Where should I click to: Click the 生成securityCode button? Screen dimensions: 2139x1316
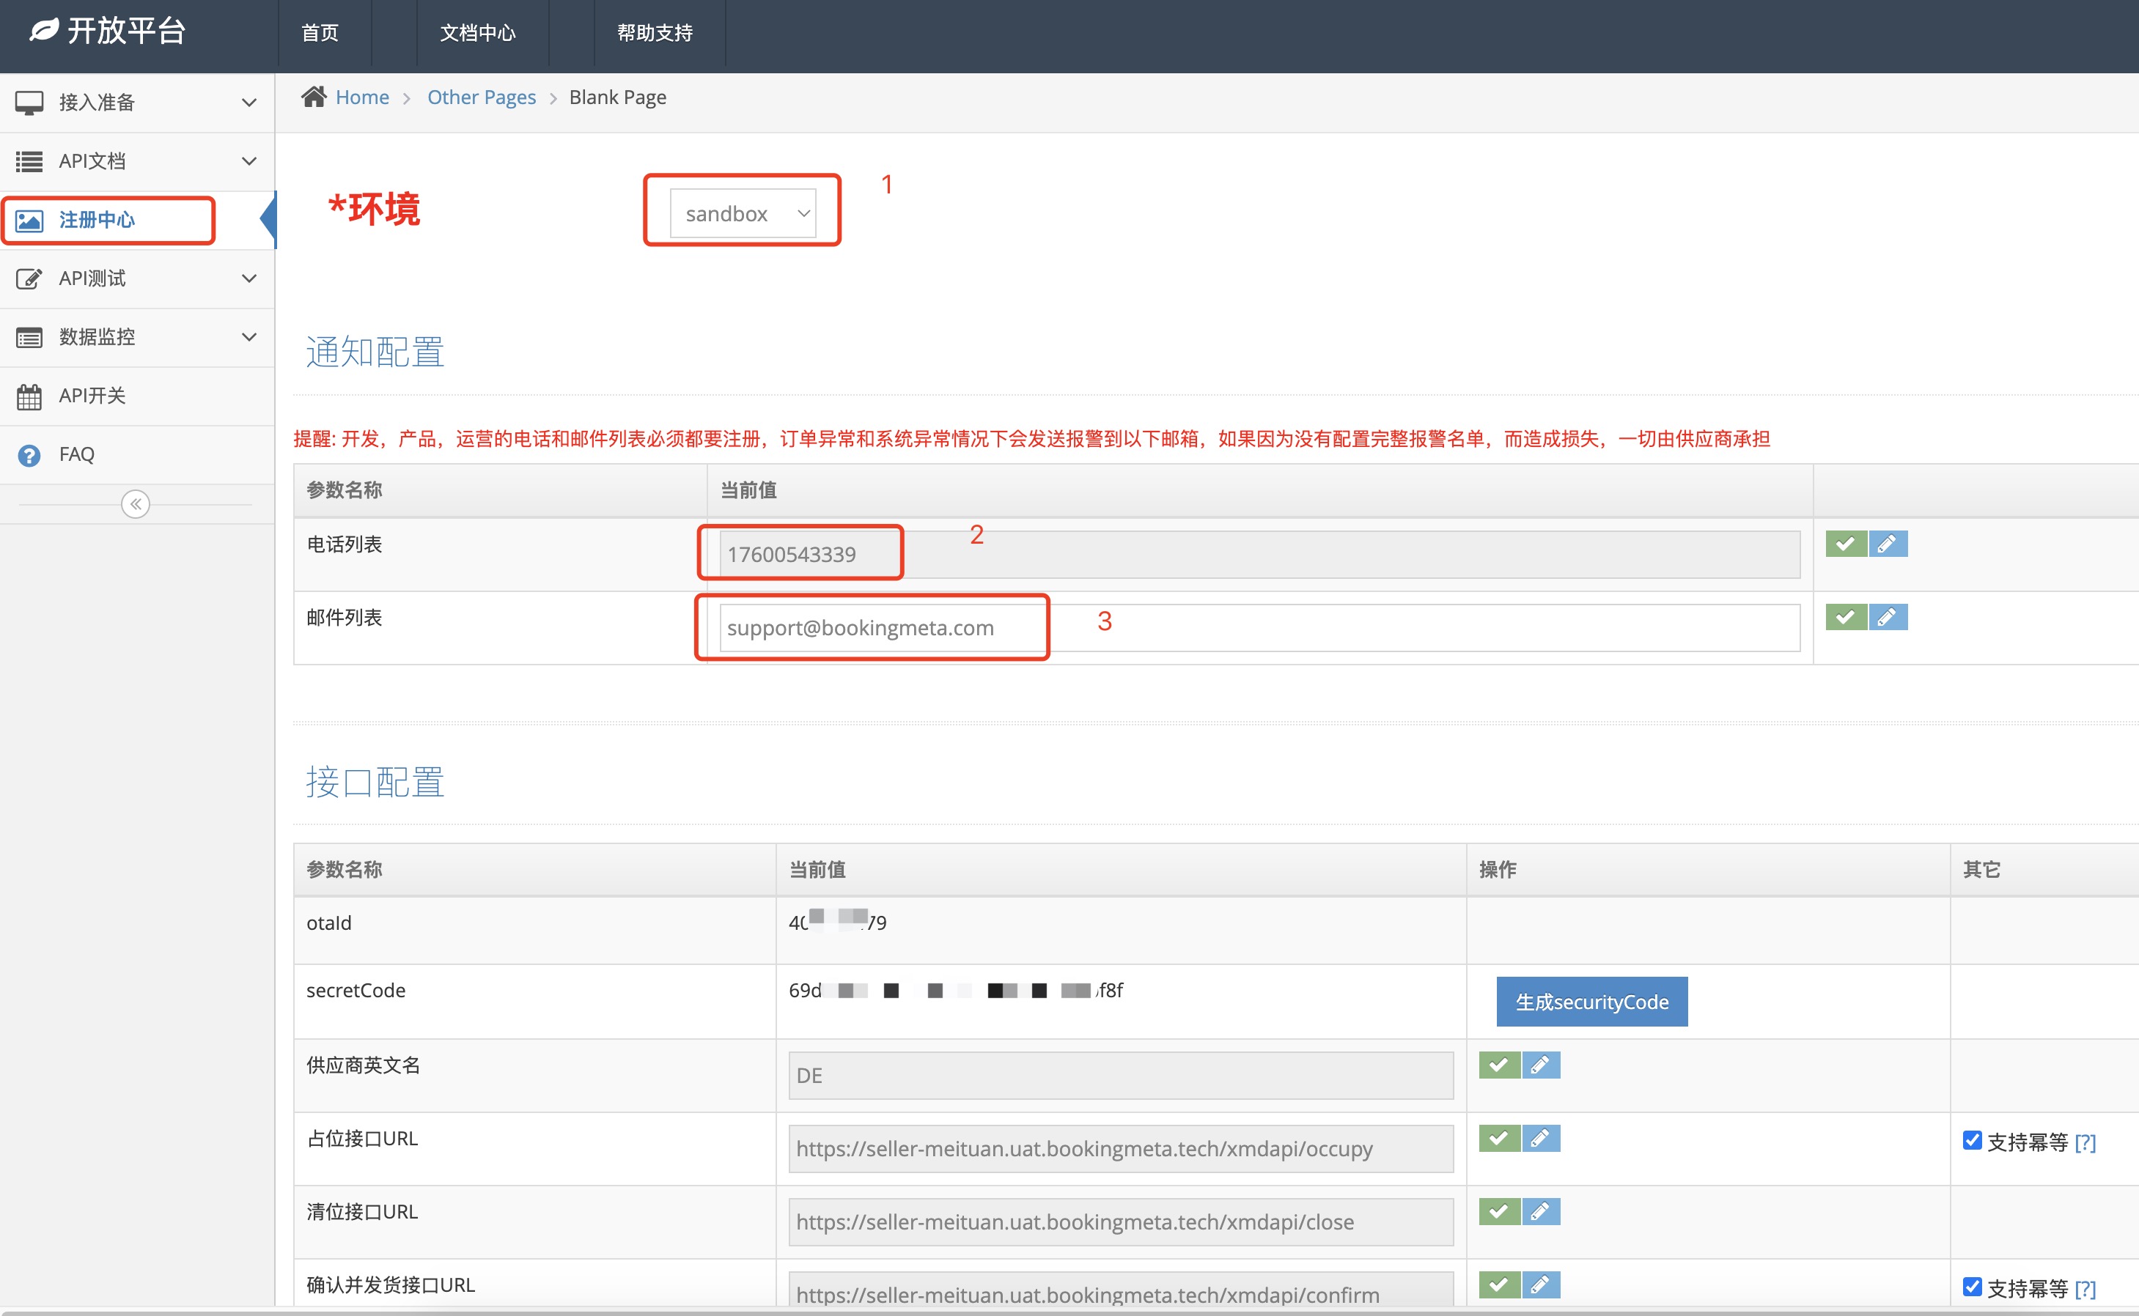[1591, 1002]
